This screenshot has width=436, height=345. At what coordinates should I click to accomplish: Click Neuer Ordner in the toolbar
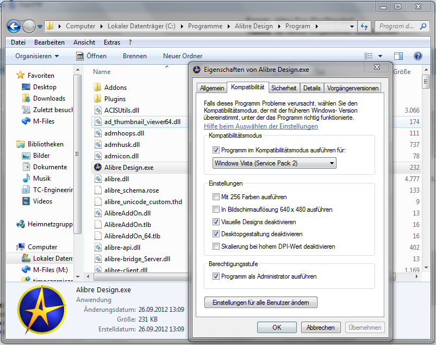[183, 56]
